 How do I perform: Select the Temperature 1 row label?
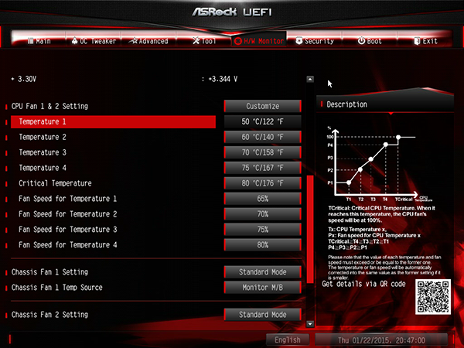43,121
